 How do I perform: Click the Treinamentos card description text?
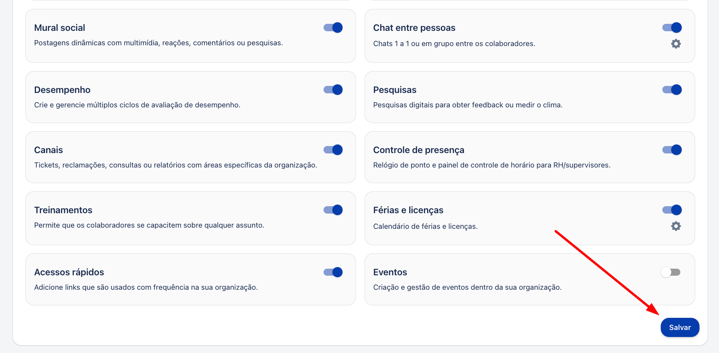coord(149,225)
